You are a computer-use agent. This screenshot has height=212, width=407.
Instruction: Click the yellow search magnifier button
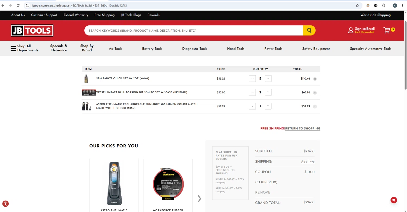309,31
